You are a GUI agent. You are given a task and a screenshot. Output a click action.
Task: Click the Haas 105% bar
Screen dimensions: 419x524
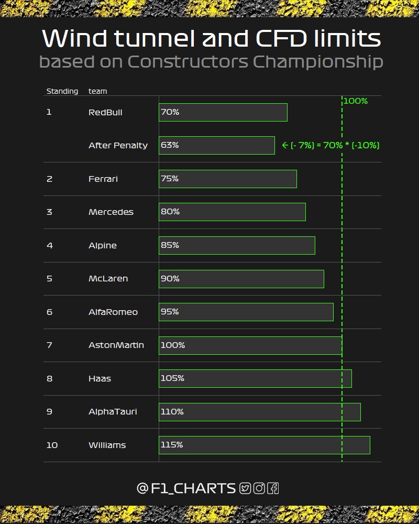(255, 378)
